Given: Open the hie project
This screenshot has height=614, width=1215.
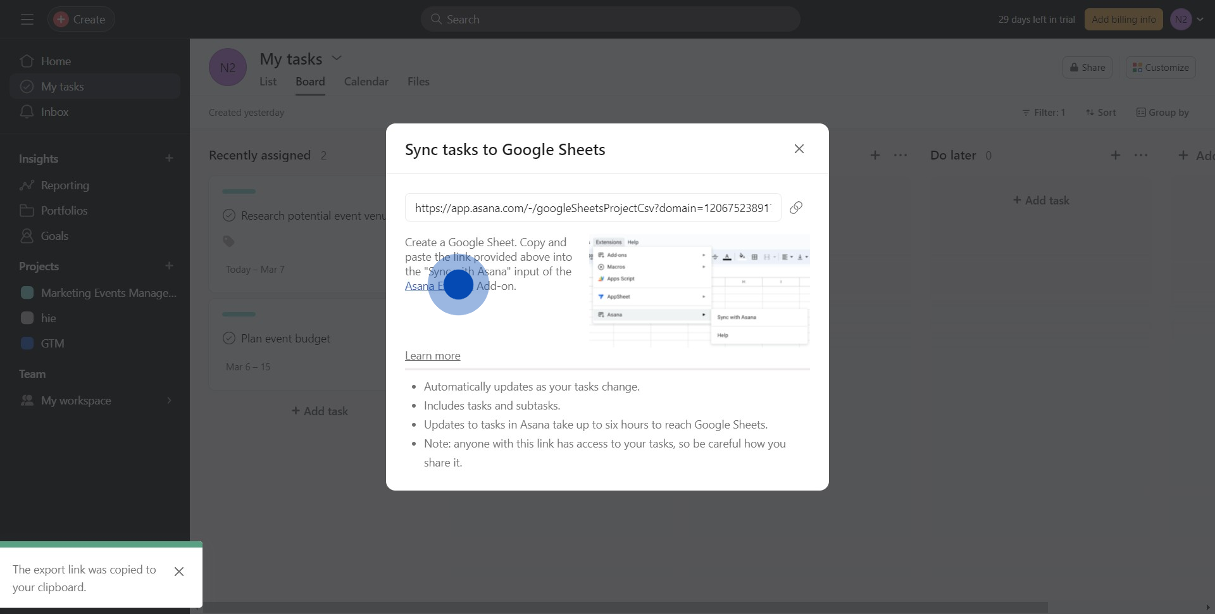Looking at the screenshot, I should [x=95, y=318].
